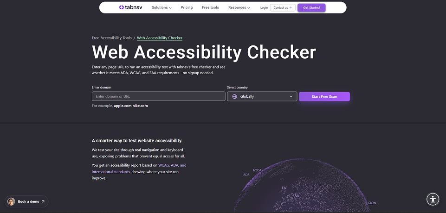Click Start Free Scan button
The image size is (446, 213).
click(x=324, y=96)
